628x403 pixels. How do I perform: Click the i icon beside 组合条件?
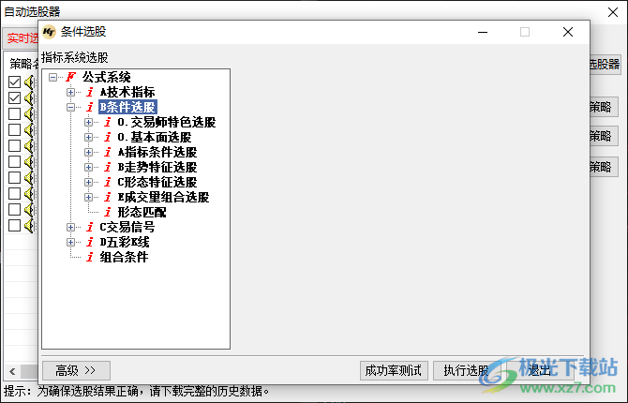90,257
